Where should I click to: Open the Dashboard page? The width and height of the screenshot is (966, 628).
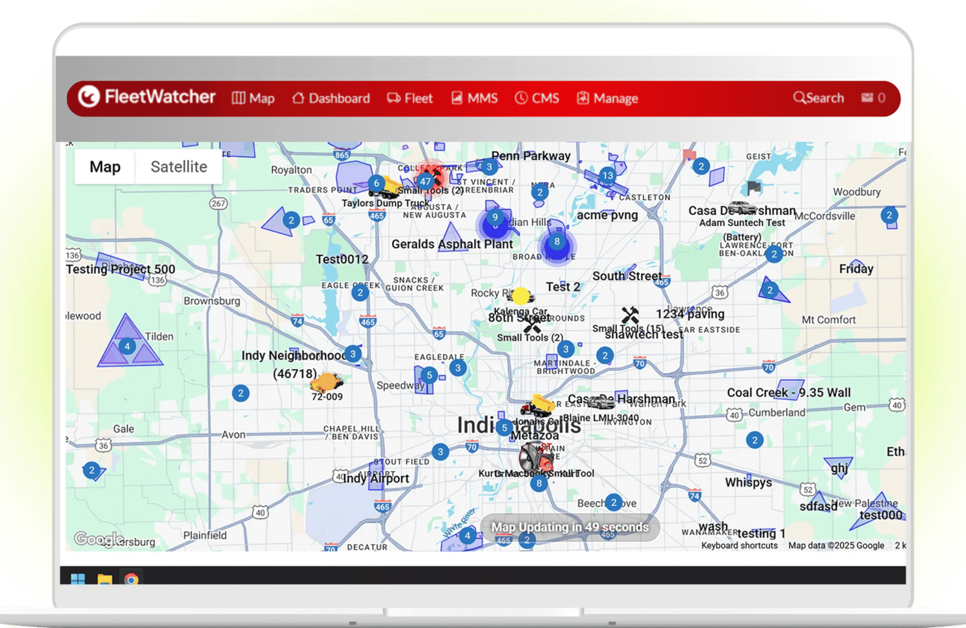(x=331, y=98)
